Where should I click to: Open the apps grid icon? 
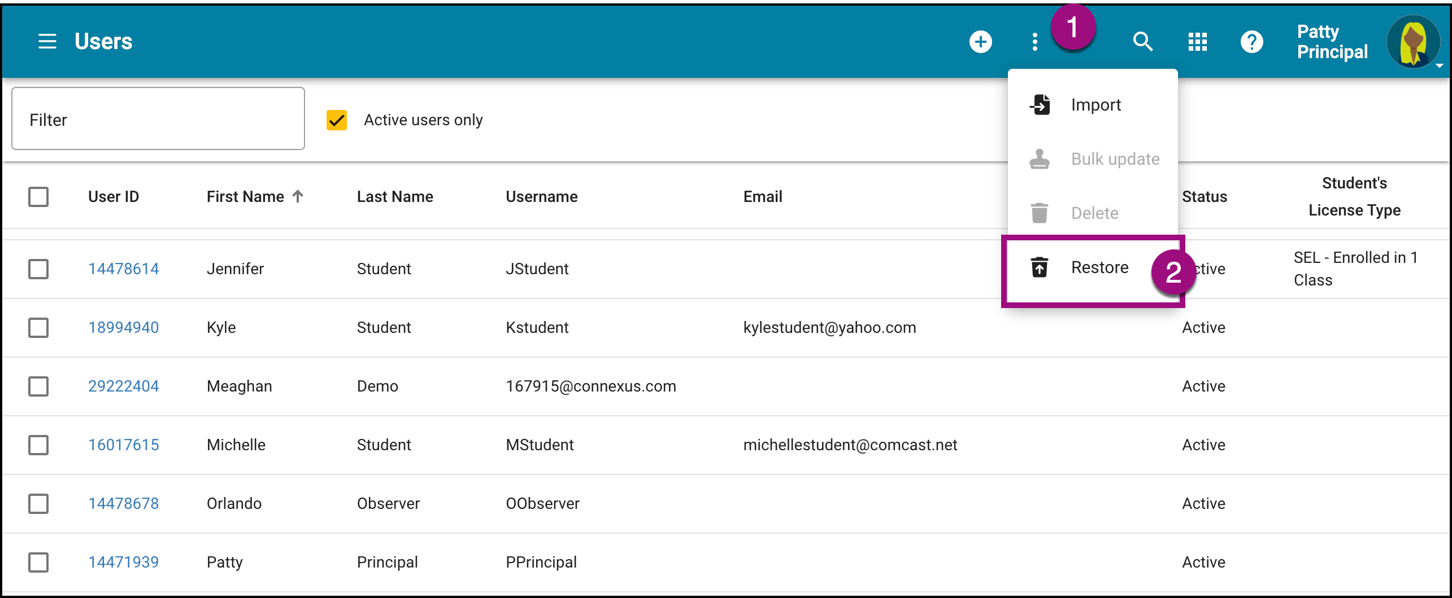(1198, 42)
